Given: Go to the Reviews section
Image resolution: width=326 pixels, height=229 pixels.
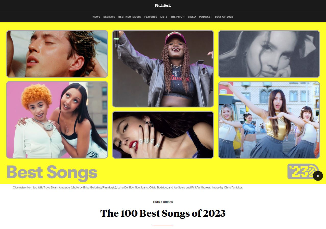Looking at the screenshot, I should pos(109,17).
